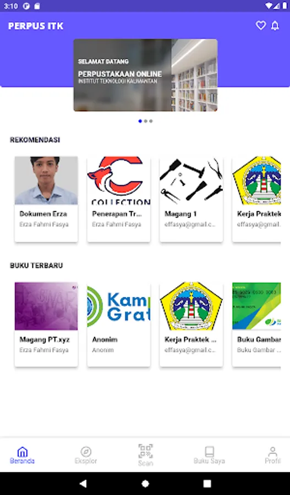Open the Magang 1 tools book card
Viewport: 290px width, 495px height.
191,199
